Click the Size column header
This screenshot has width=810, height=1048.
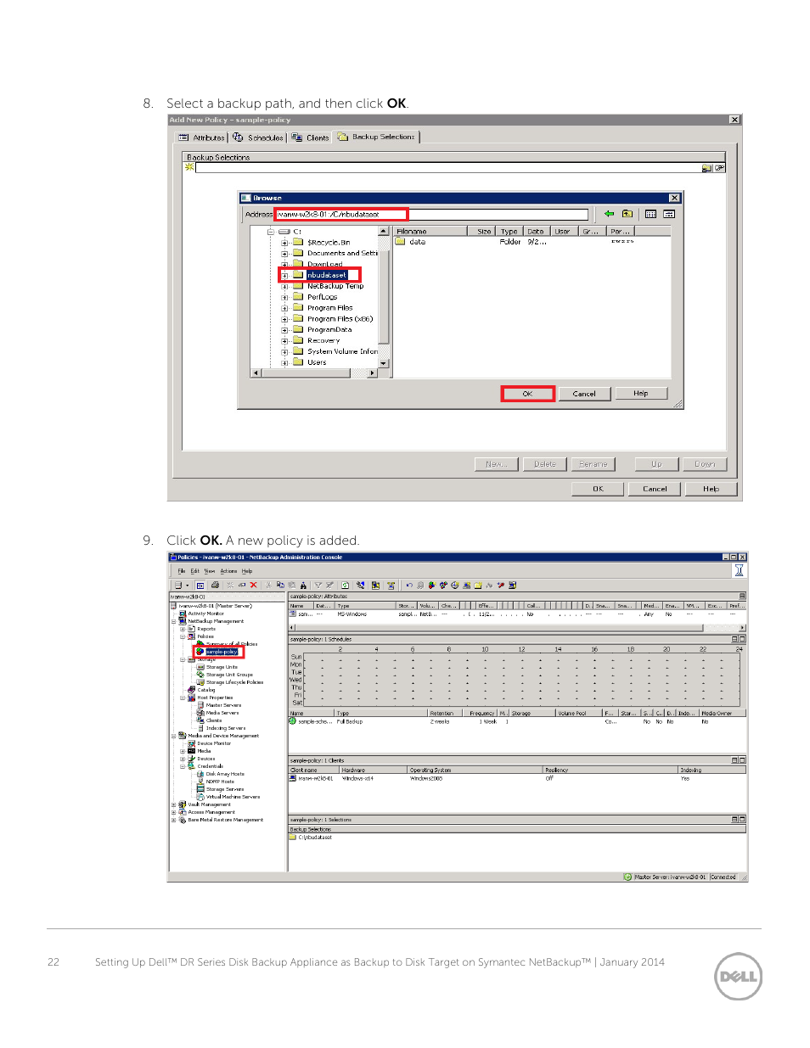click(x=481, y=231)
